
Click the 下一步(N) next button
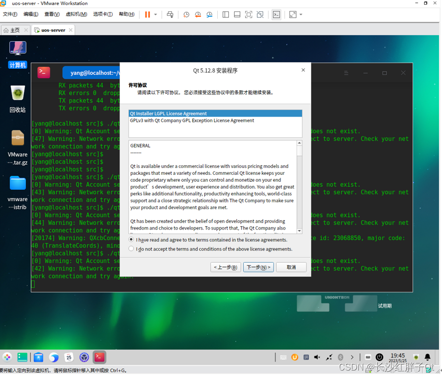(259, 267)
